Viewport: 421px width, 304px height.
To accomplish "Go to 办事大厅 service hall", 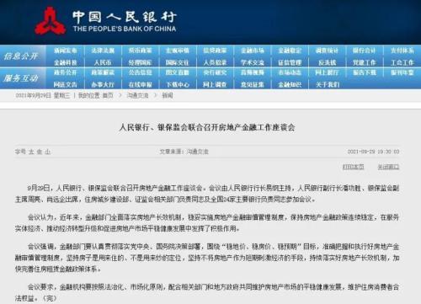I will click(x=103, y=84).
